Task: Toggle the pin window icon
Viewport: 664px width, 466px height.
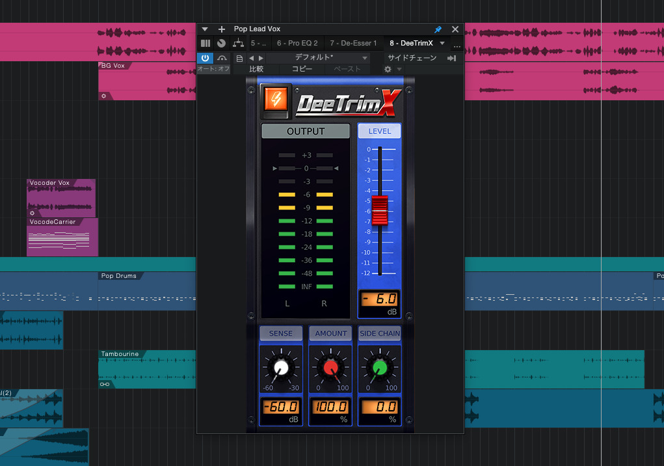Action: (x=438, y=29)
